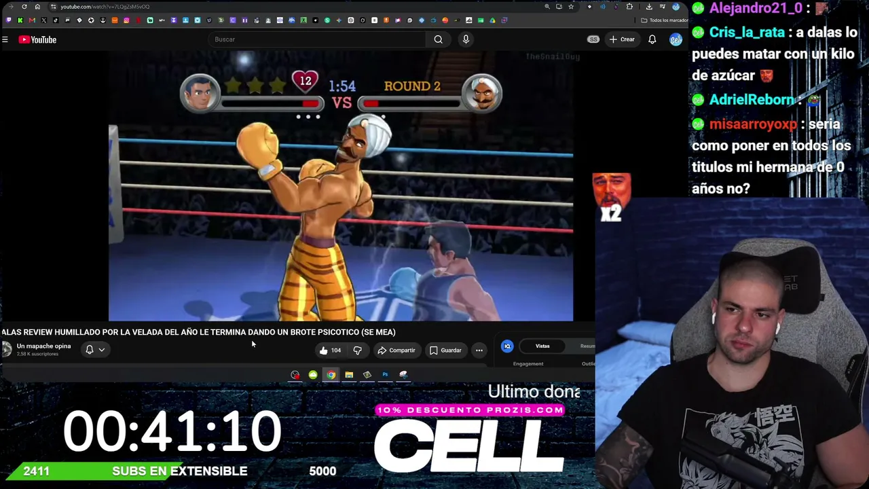The width and height of the screenshot is (869, 489).
Task: Select the Vistas tab
Action: [x=542, y=346]
